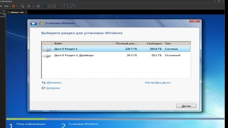Restore the VMware Workstation window
Image resolution: width=228 pixels, height=128 pixels.
[219, 1]
